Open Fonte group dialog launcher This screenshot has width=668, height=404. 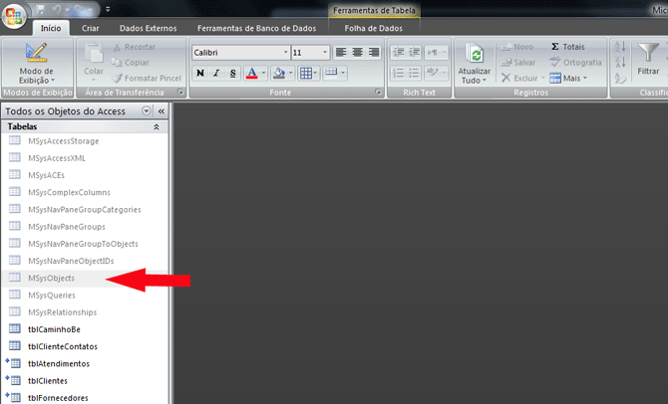[378, 92]
